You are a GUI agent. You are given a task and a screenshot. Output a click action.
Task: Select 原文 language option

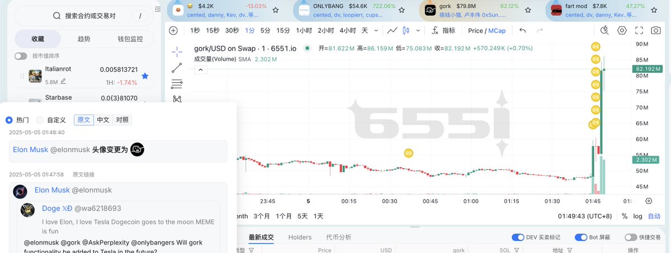click(x=83, y=120)
